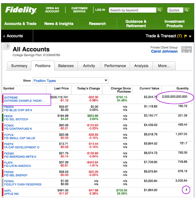This screenshot has height=199, width=196.
Task: Switch to the Performance tab
Action: tap(115, 66)
